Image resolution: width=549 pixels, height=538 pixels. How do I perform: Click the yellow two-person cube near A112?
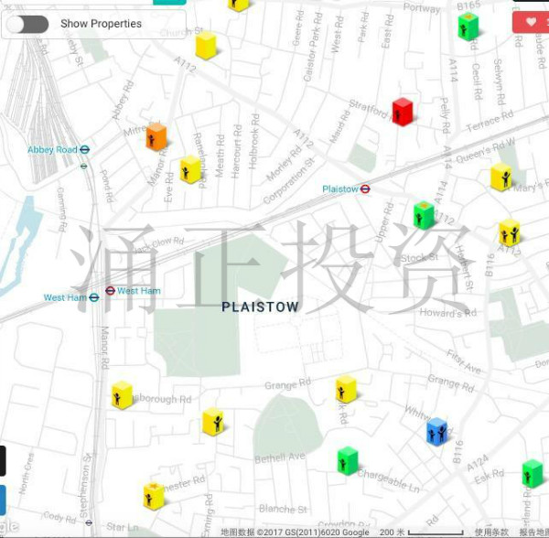click(509, 233)
